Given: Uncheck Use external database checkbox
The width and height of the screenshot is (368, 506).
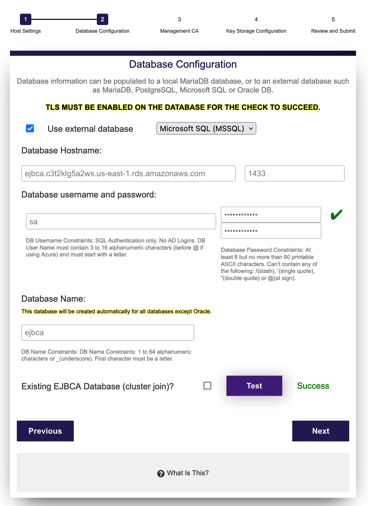Looking at the screenshot, I should 30,129.
